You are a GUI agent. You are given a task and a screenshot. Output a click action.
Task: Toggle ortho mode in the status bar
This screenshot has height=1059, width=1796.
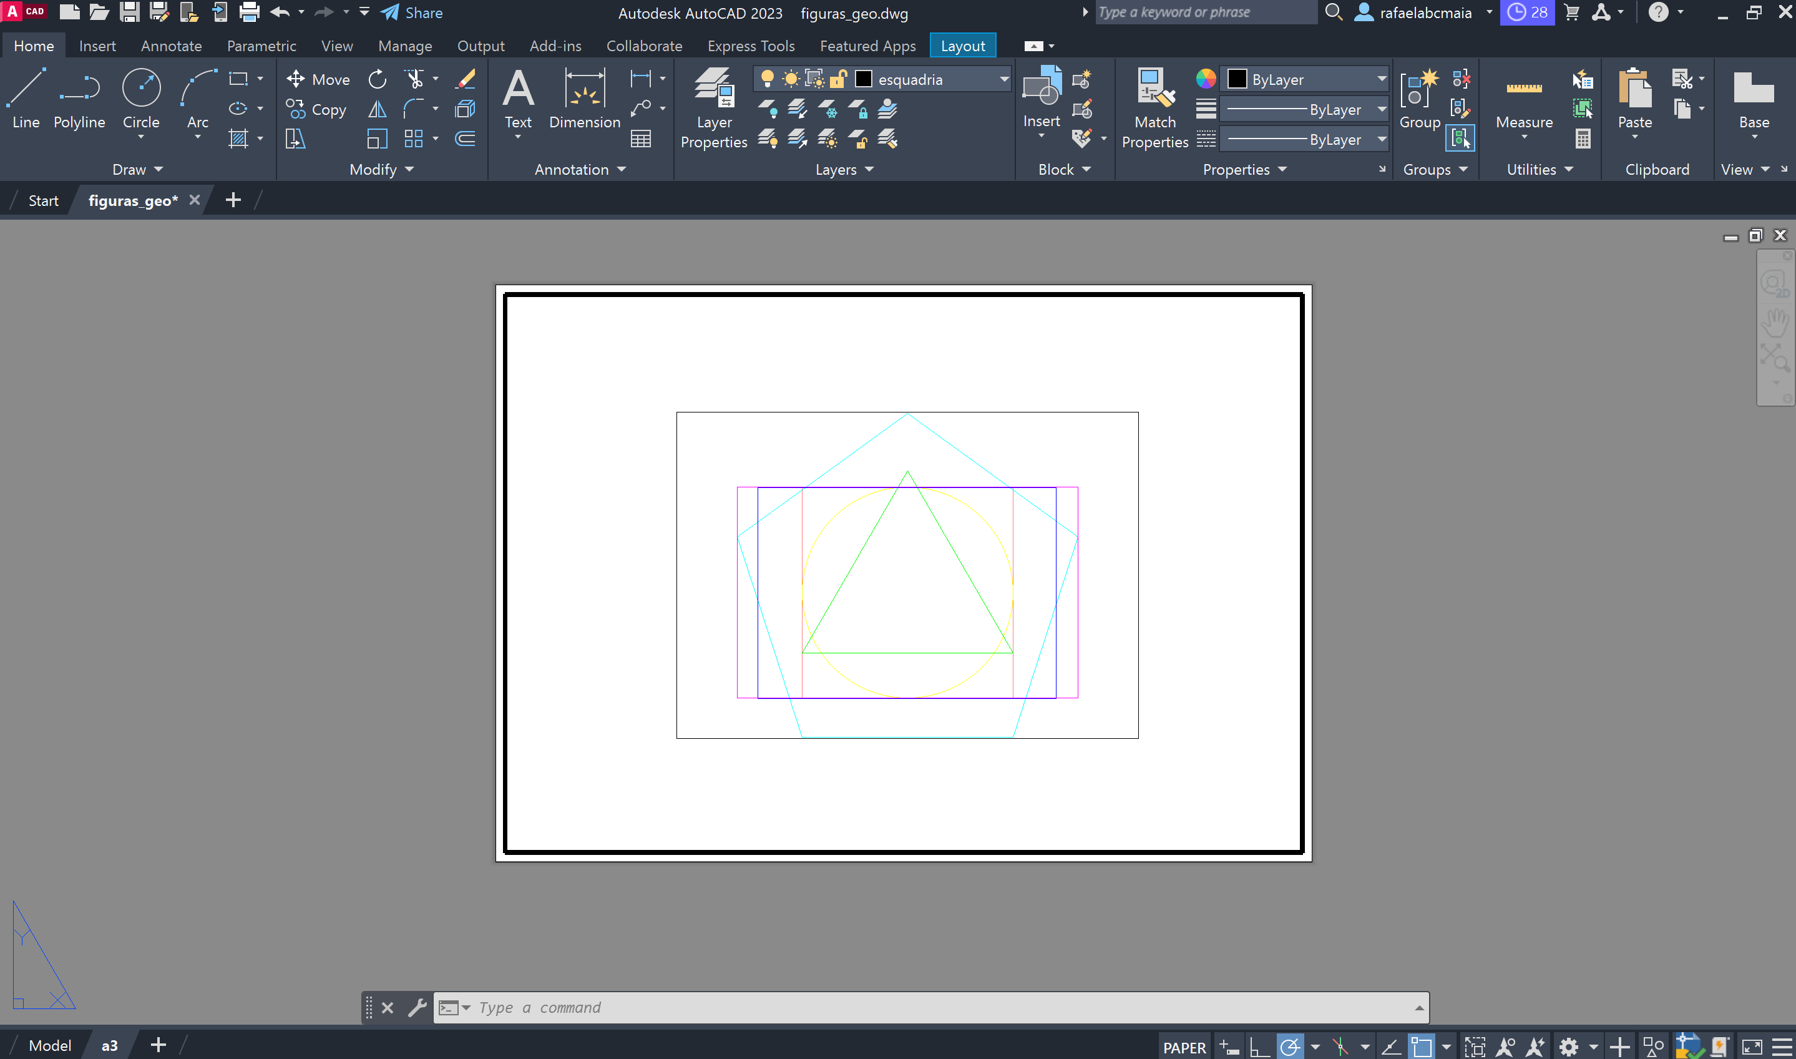point(1259,1047)
